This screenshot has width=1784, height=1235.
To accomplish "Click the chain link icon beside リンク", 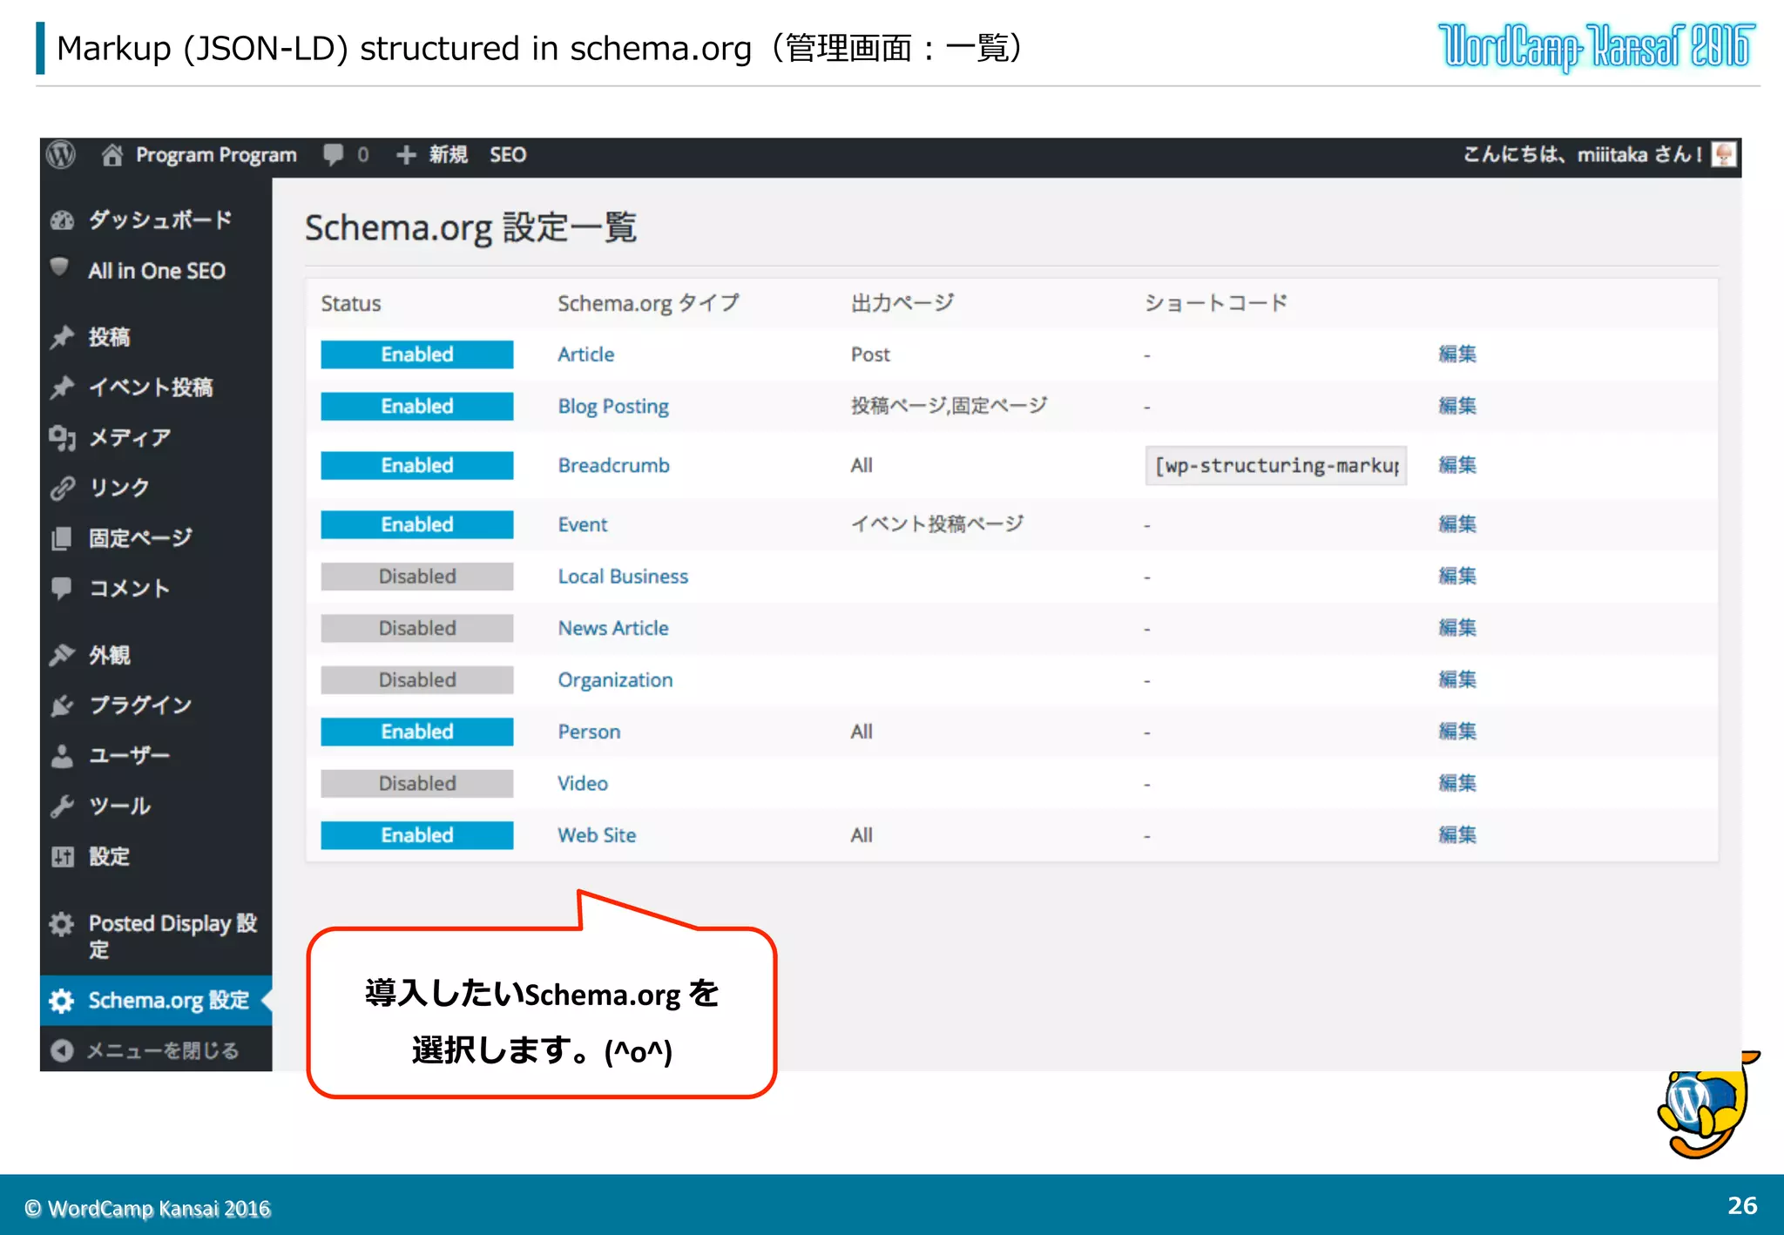I will (62, 489).
